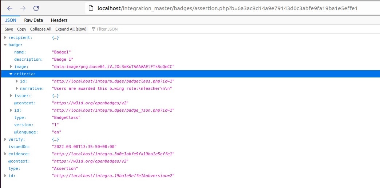The height and width of the screenshot is (188, 380).
Task: Click the verify {…} collapsed value
Action: tap(55, 139)
